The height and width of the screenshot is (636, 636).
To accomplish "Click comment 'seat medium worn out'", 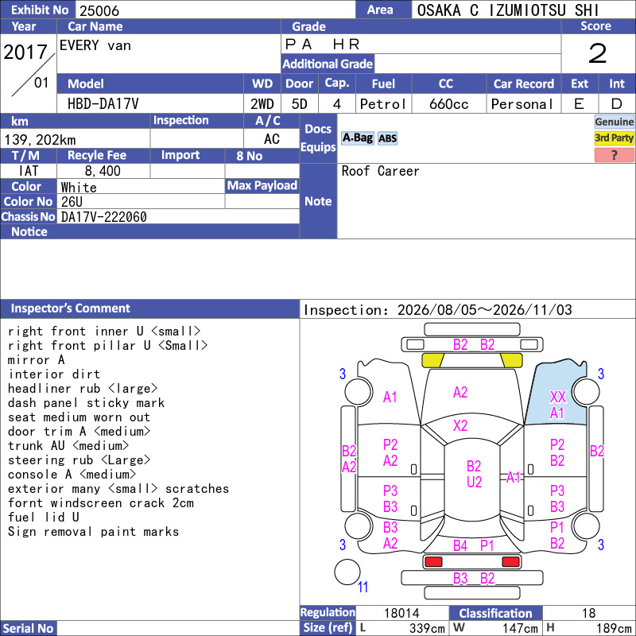I will tap(79, 417).
